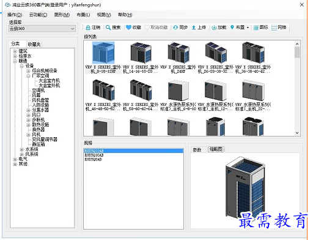313x240 pixels.
Task: Expand the 散热设施 tree node
Action: [x=28, y=125]
